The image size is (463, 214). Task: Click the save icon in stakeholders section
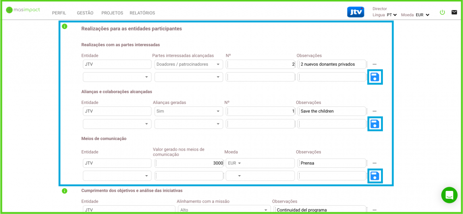click(375, 77)
